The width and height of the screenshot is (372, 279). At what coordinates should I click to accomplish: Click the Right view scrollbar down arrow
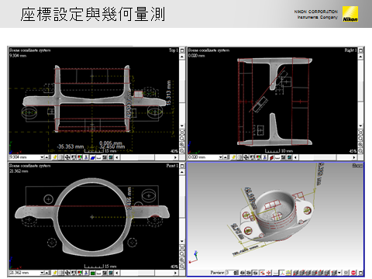point(361,126)
